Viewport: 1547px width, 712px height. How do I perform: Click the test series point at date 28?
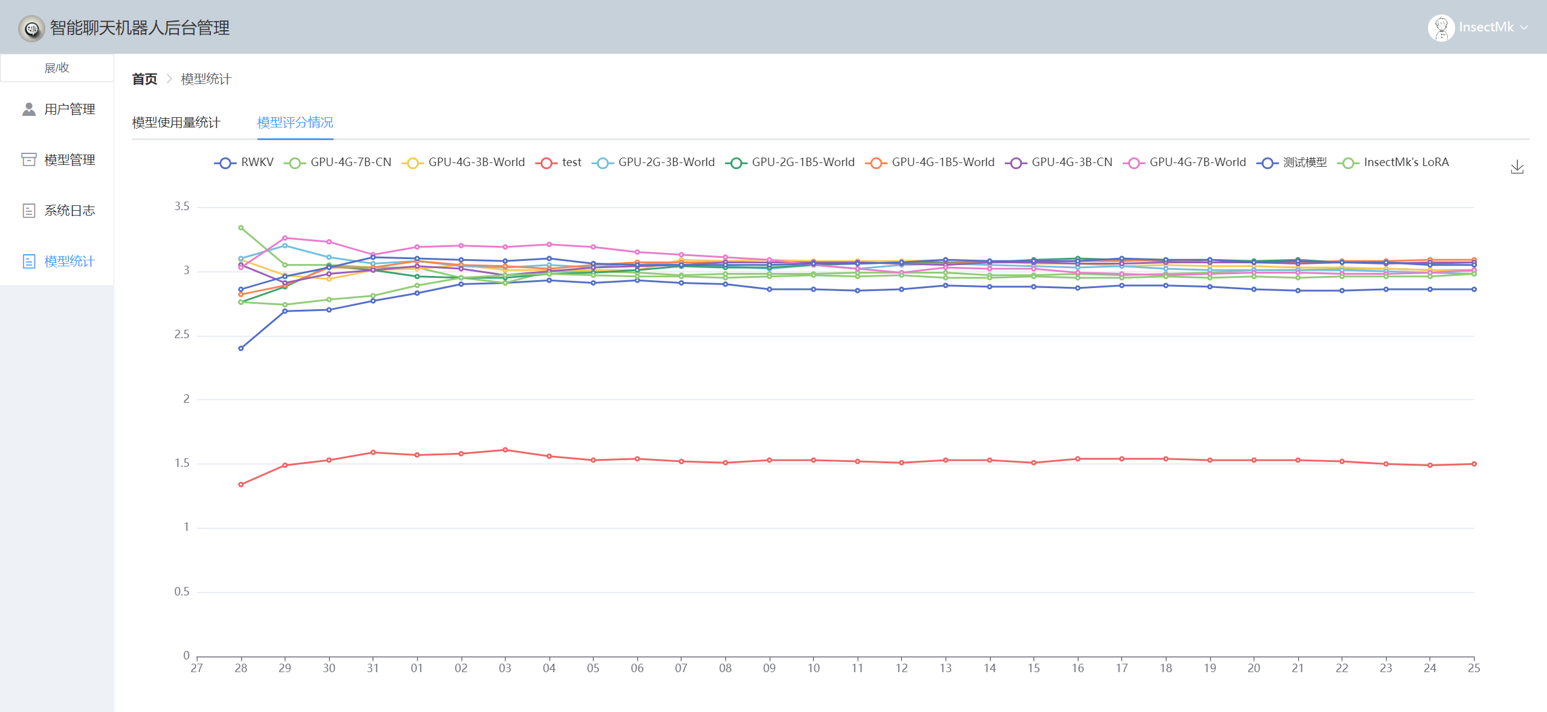coord(241,484)
